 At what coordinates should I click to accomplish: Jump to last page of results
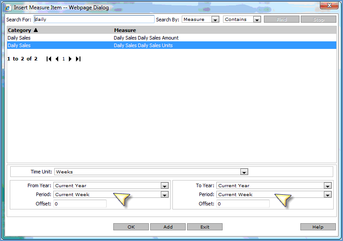(78, 59)
